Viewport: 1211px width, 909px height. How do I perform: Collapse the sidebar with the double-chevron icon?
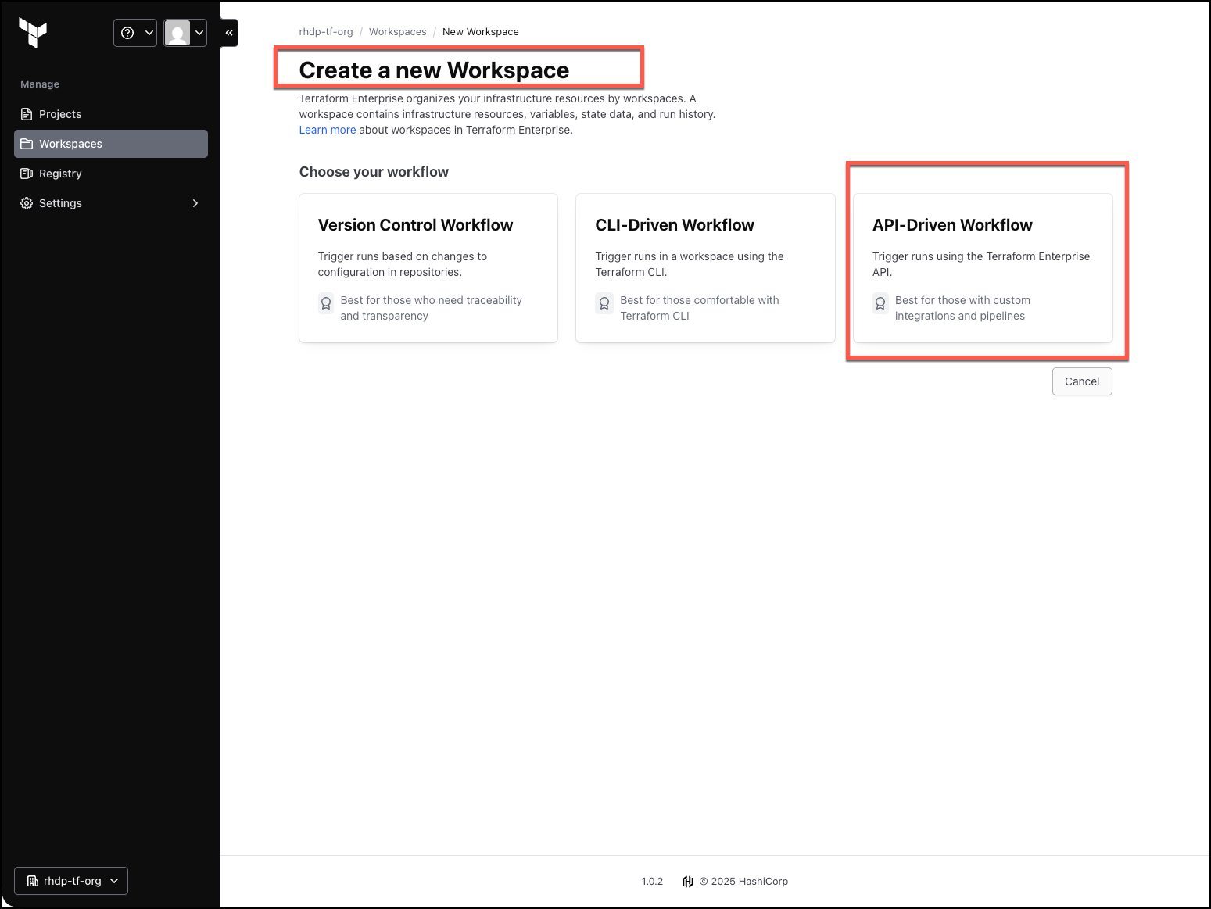[229, 33]
